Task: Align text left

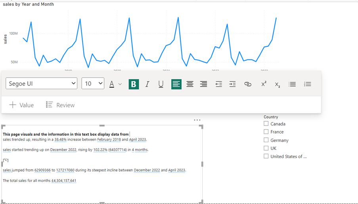Action: [x=176, y=84]
